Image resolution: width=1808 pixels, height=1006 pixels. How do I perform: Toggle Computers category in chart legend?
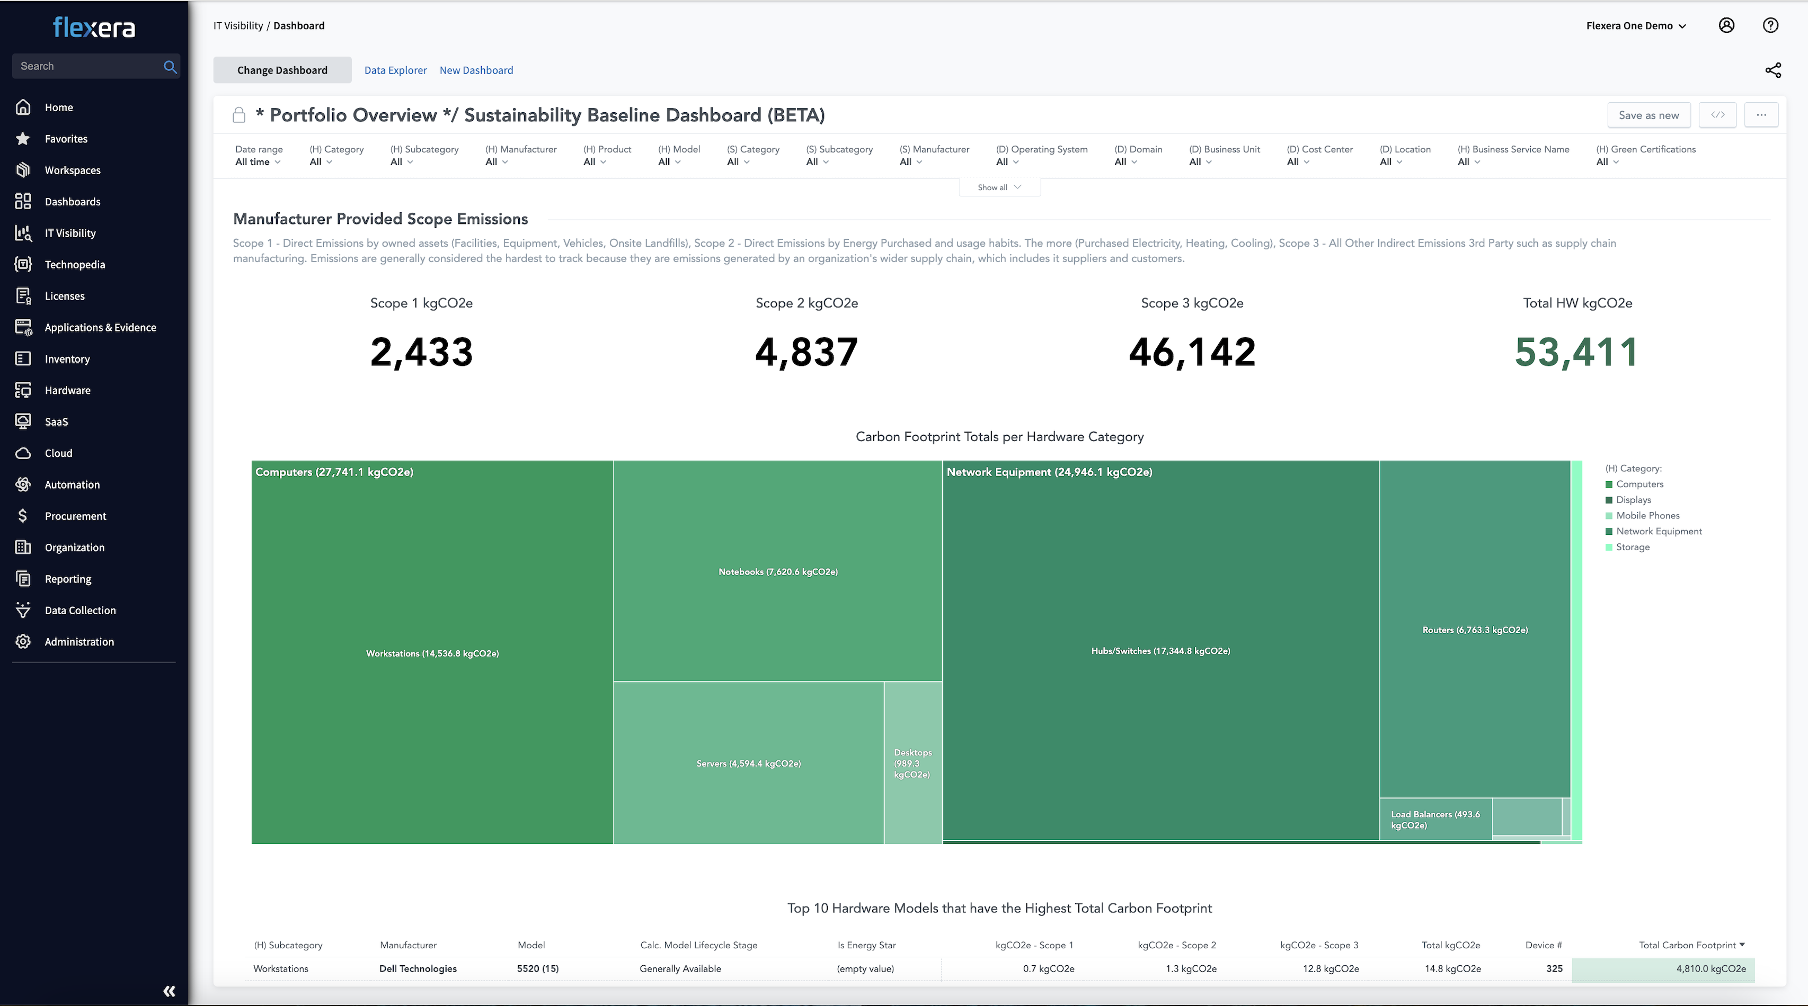(x=1639, y=484)
